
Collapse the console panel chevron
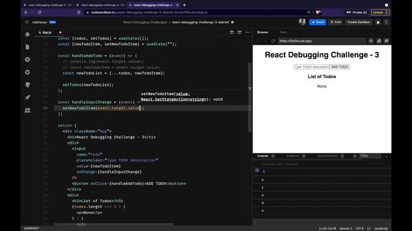tap(386, 157)
